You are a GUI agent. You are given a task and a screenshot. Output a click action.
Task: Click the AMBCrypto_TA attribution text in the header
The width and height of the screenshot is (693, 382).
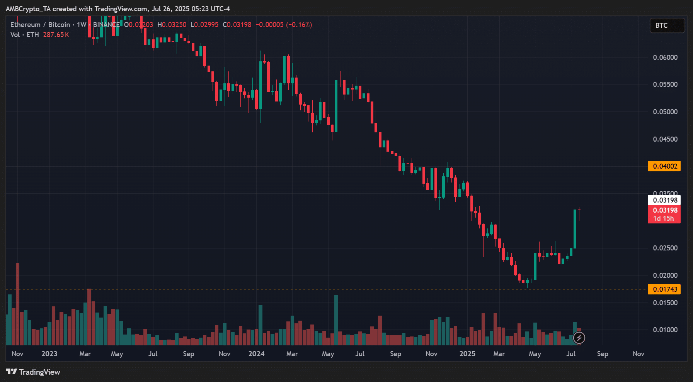[29, 9]
